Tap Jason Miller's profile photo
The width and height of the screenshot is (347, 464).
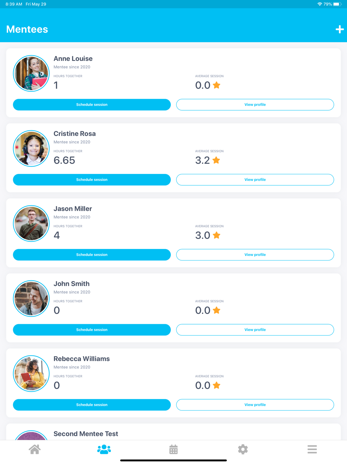click(31, 223)
